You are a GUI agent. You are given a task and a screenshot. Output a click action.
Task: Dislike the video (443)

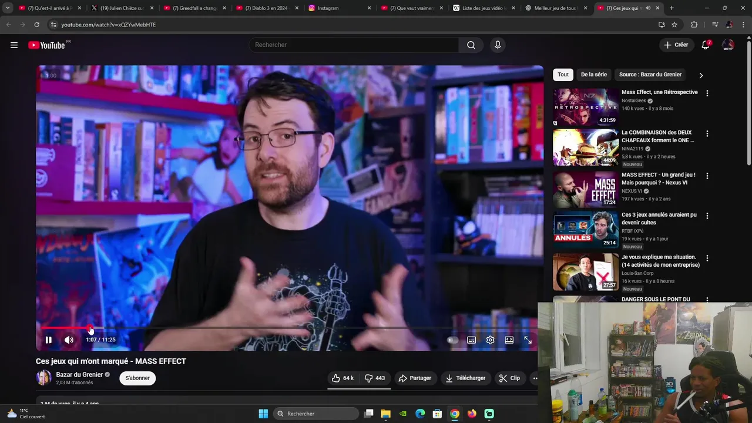tap(375, 378)
